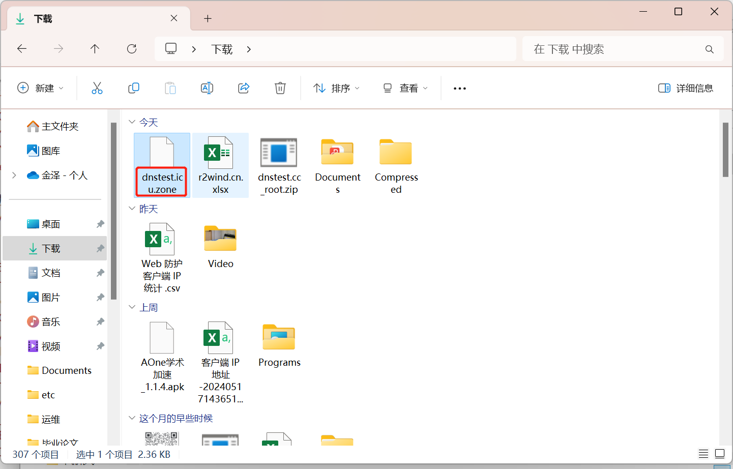Expand the 金泽 - 个人 OneDrive tree node

coord(14,175)
